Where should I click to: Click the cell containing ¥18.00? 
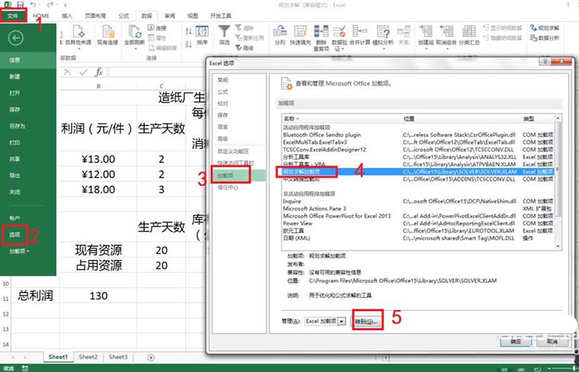click(98, 190)
